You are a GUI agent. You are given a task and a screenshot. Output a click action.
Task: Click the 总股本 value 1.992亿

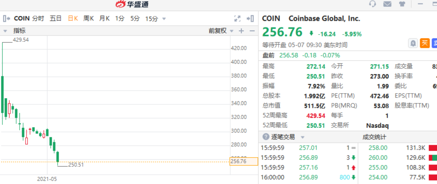pyautogui.click(x=315, y=96)
